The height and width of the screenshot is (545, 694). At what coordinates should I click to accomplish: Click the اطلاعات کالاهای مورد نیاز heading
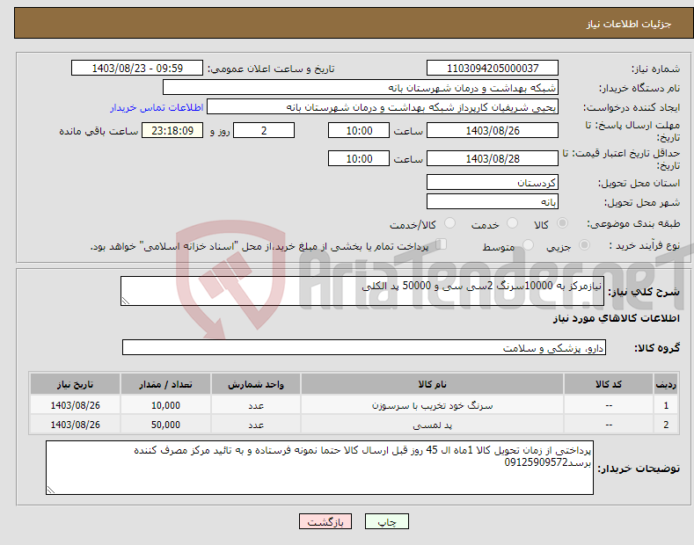(x=616, y=318)
